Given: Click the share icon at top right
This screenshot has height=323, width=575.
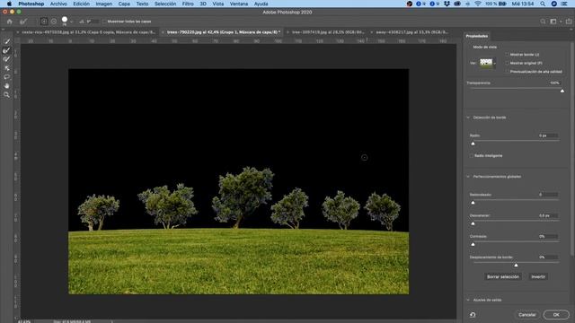Looking at the screenshot, I should tap(569, 22).
